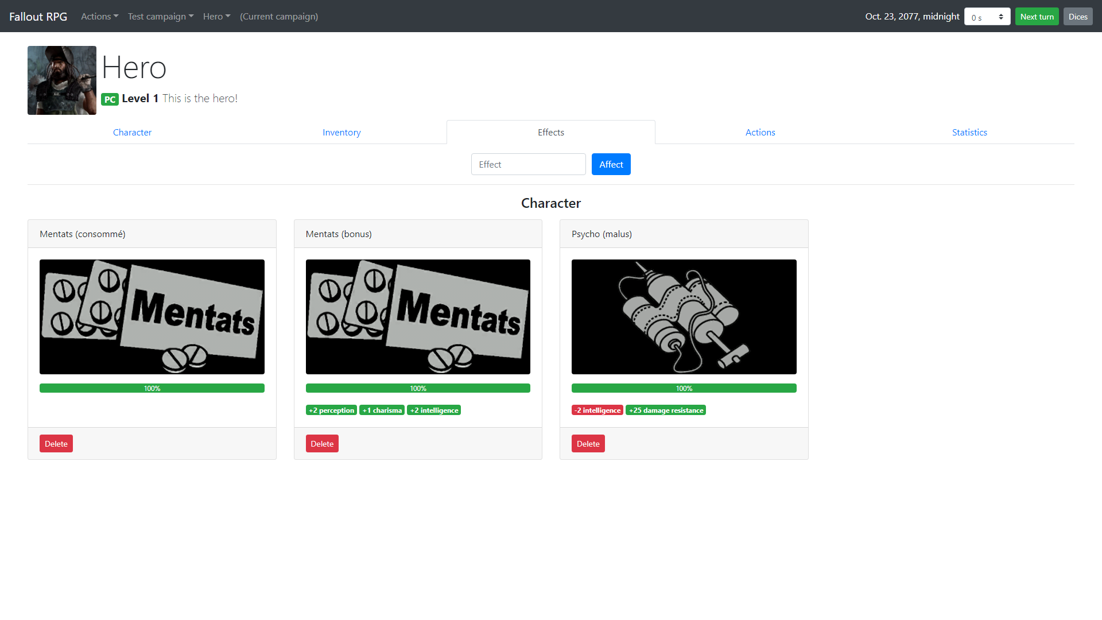Click the +2 perception badge
The image size is (1102, 620).
pos(331,410)
